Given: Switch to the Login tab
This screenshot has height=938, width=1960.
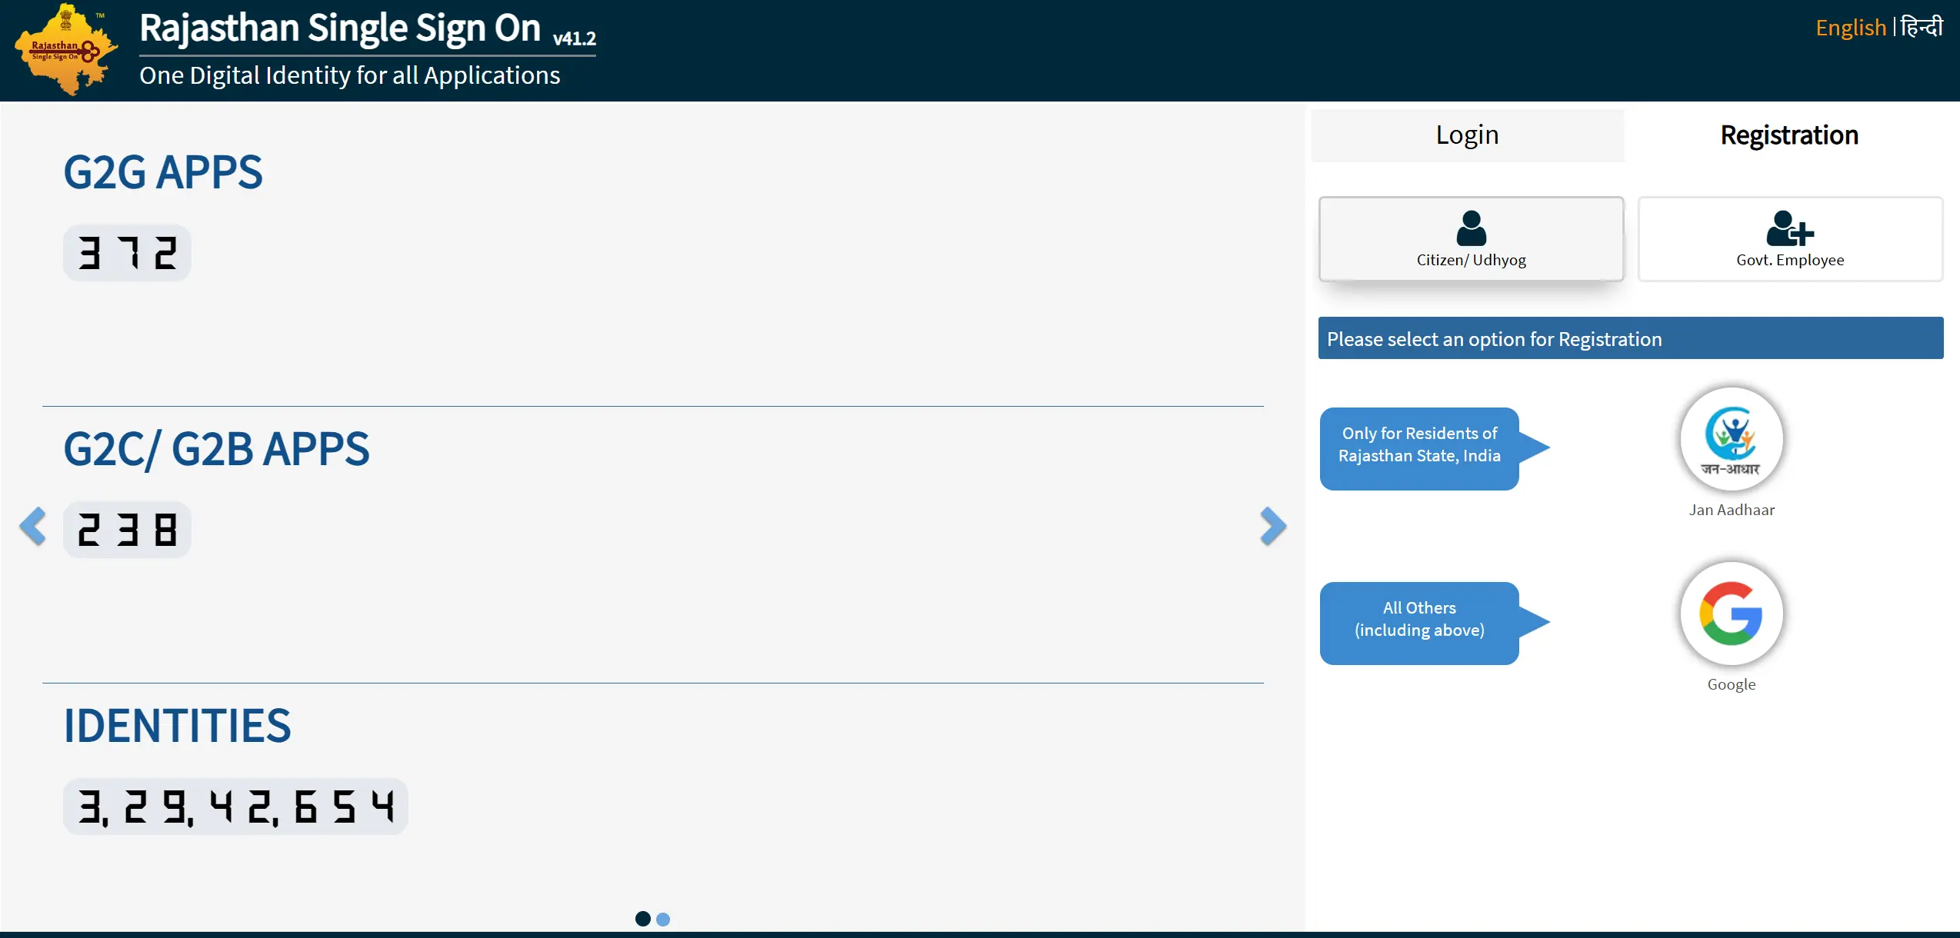Looking at the screenshot, I should (1466, 135).
